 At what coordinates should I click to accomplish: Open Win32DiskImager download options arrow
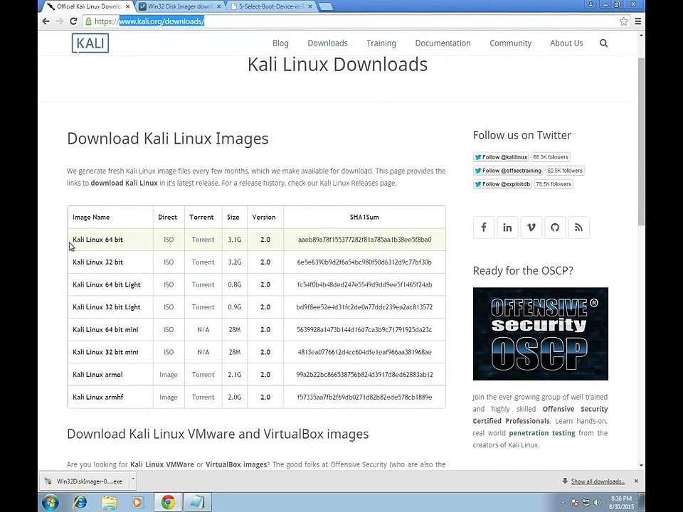(x=133, y=481)
